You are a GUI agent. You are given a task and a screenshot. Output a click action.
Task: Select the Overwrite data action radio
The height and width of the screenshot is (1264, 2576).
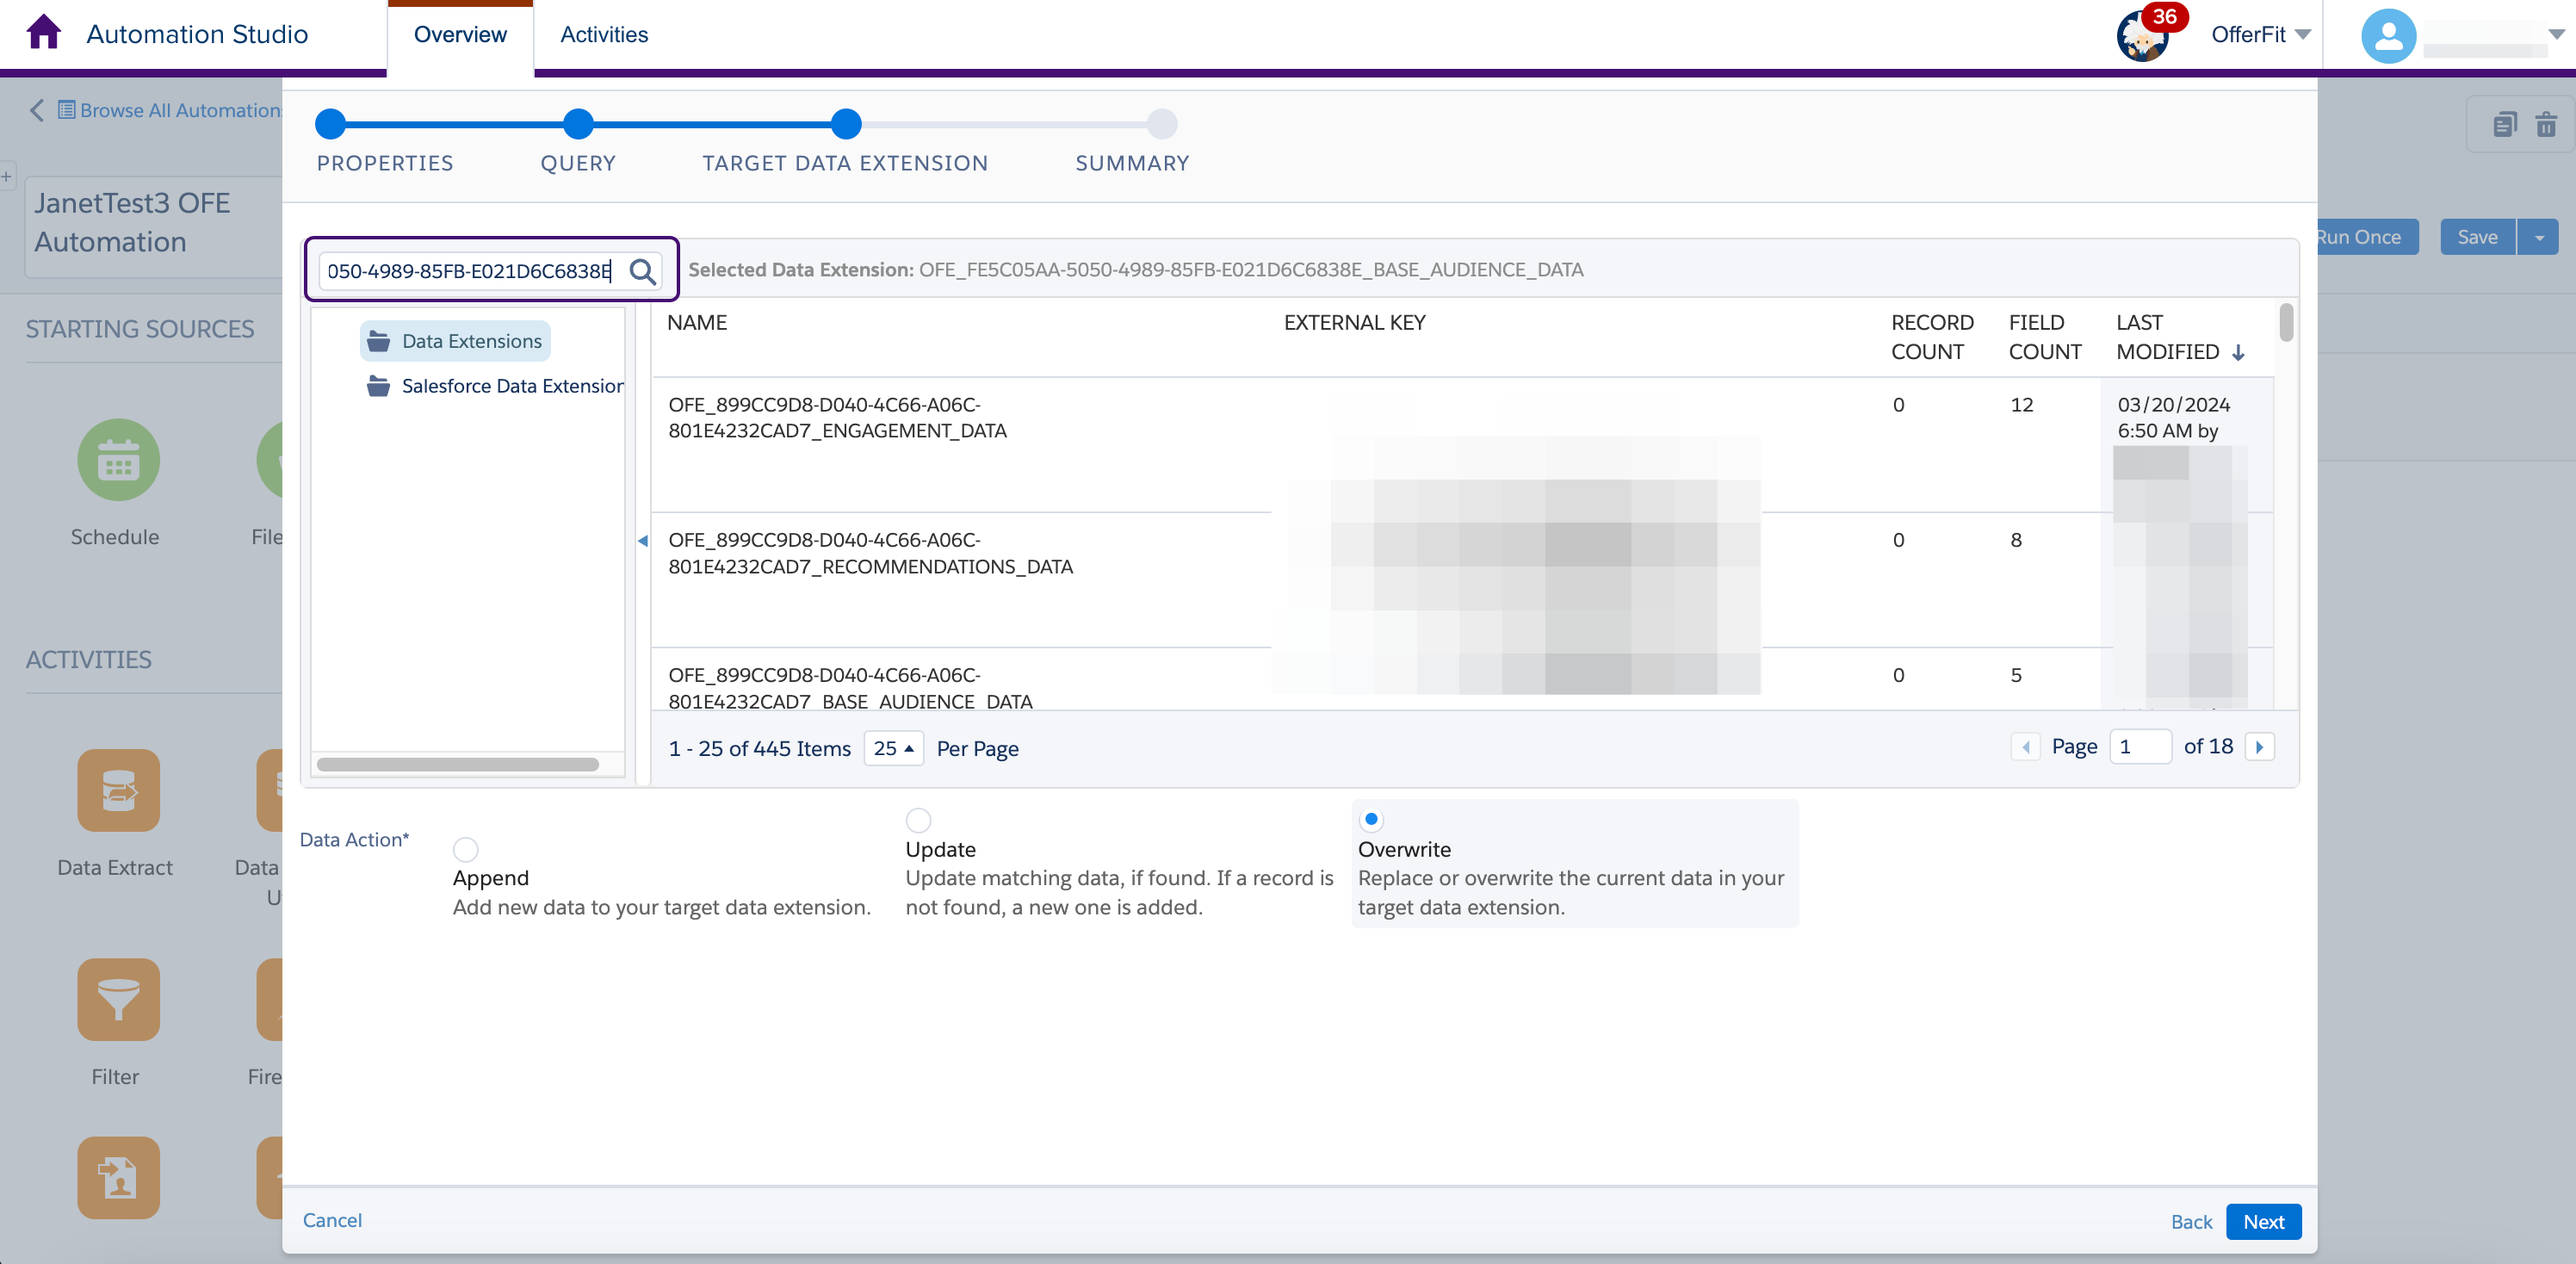[x=1371, y=819]
